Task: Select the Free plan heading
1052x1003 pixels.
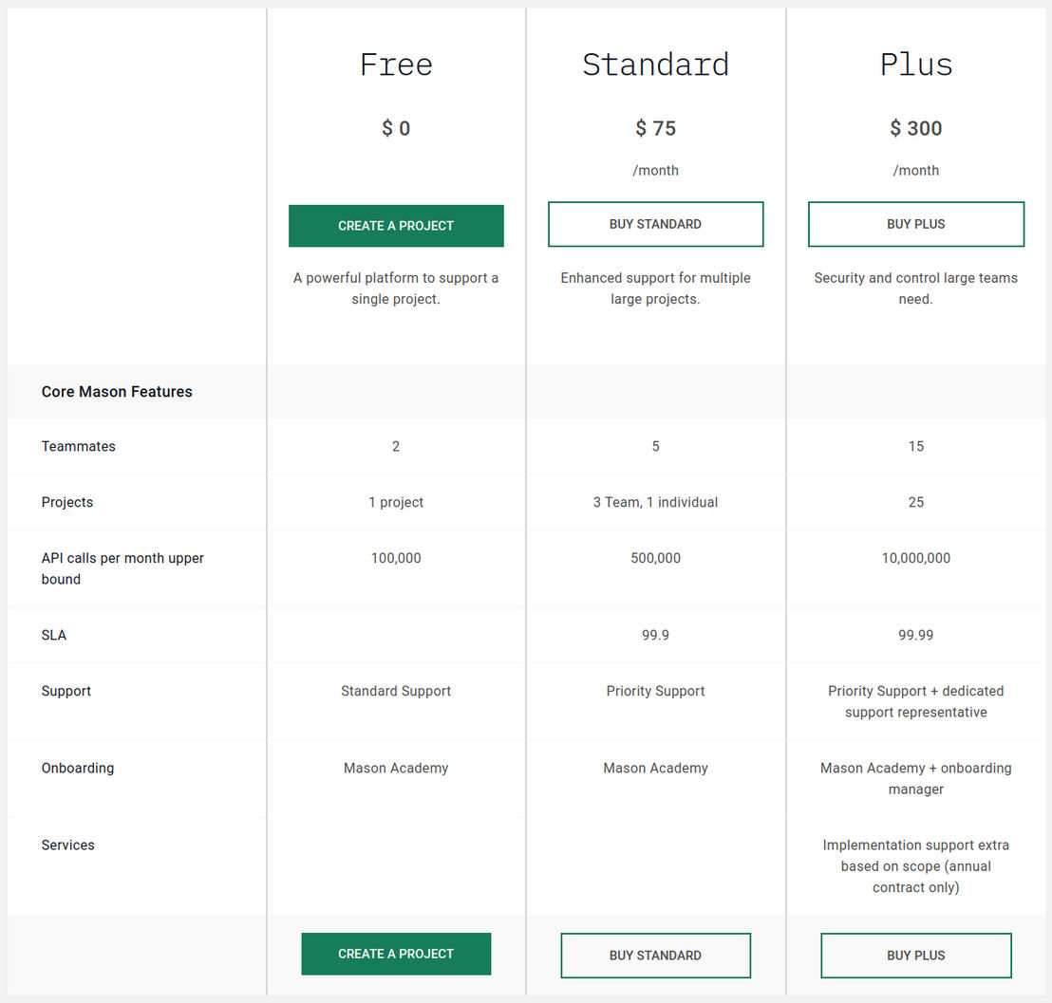Action: click(x=396, y=65)
